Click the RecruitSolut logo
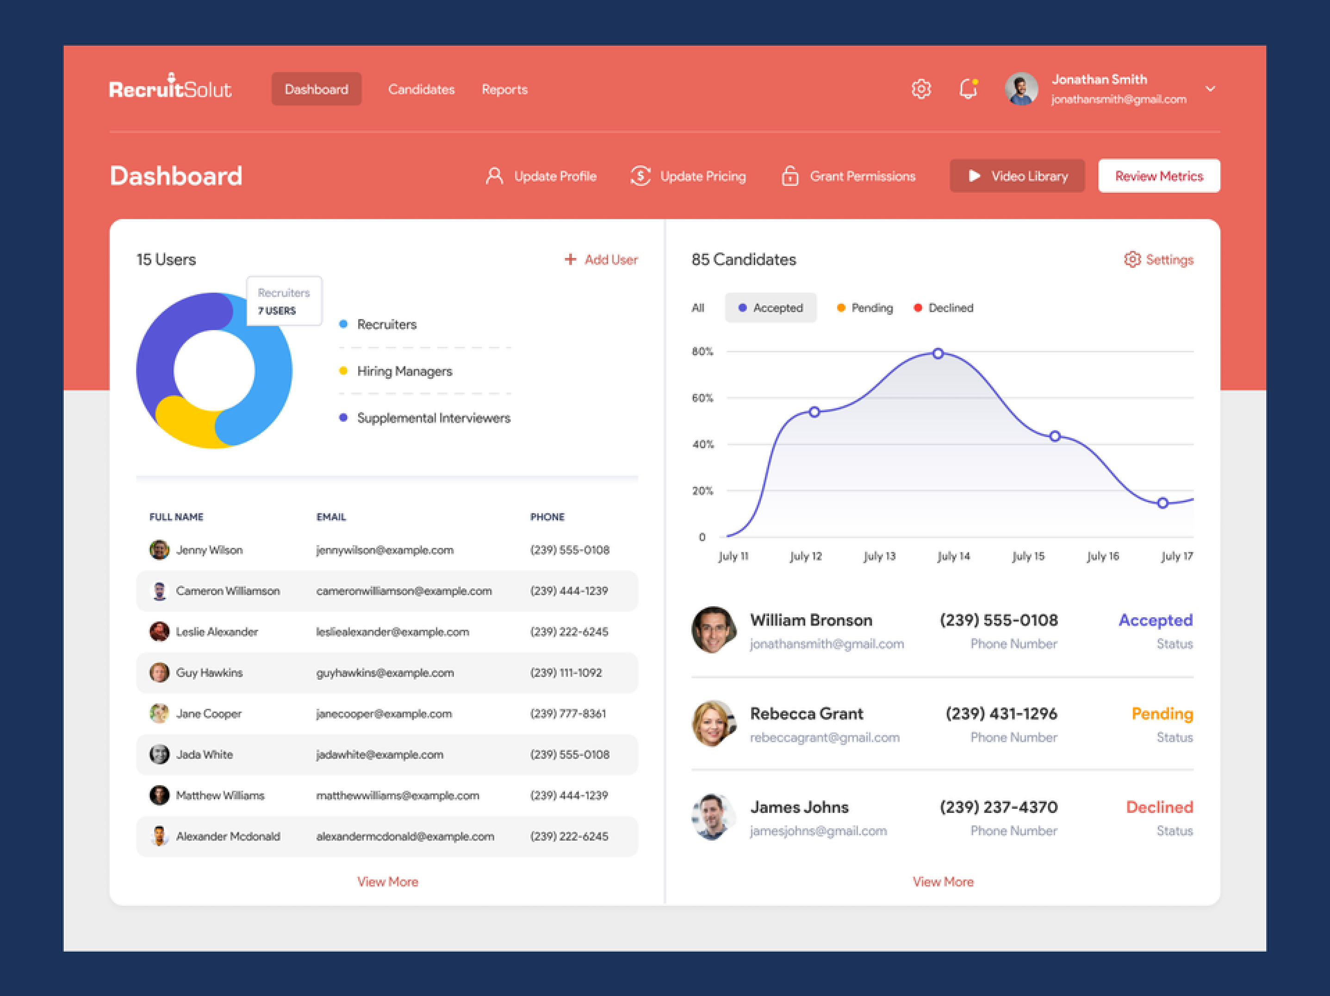Viewport: 1330px width, 996px height. [x=170, y=88]
